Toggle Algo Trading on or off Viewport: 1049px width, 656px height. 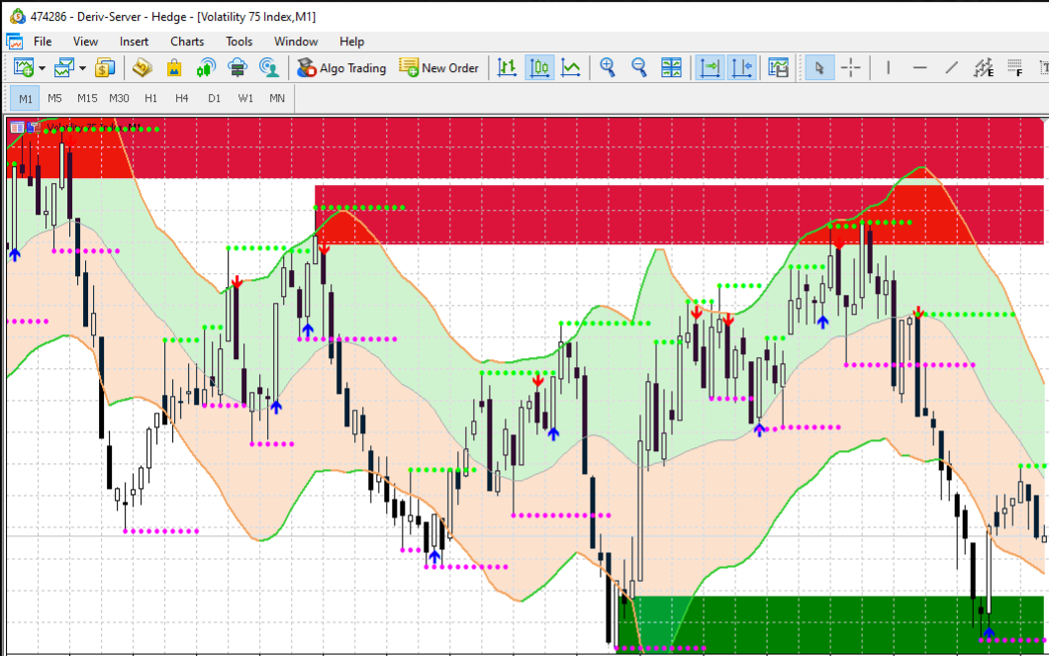click(x=341, y=67)
